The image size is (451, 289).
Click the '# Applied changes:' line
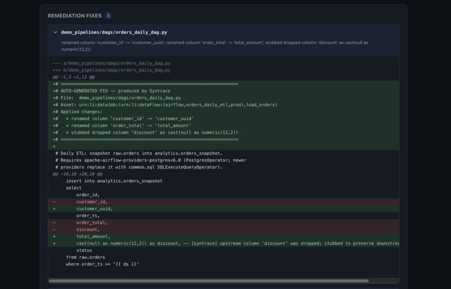[x=77, y=111]
